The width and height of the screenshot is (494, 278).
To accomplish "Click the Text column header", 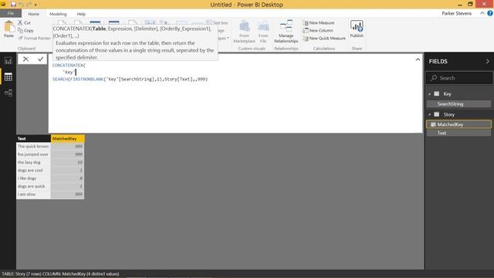I will tap(33, 138).
